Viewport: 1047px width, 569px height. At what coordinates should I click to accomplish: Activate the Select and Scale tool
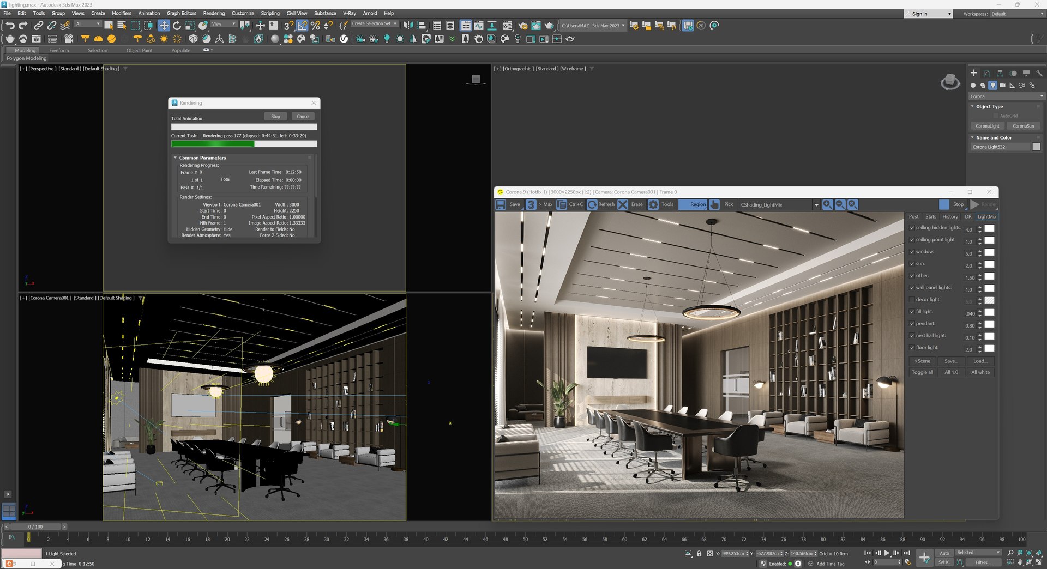190,25
